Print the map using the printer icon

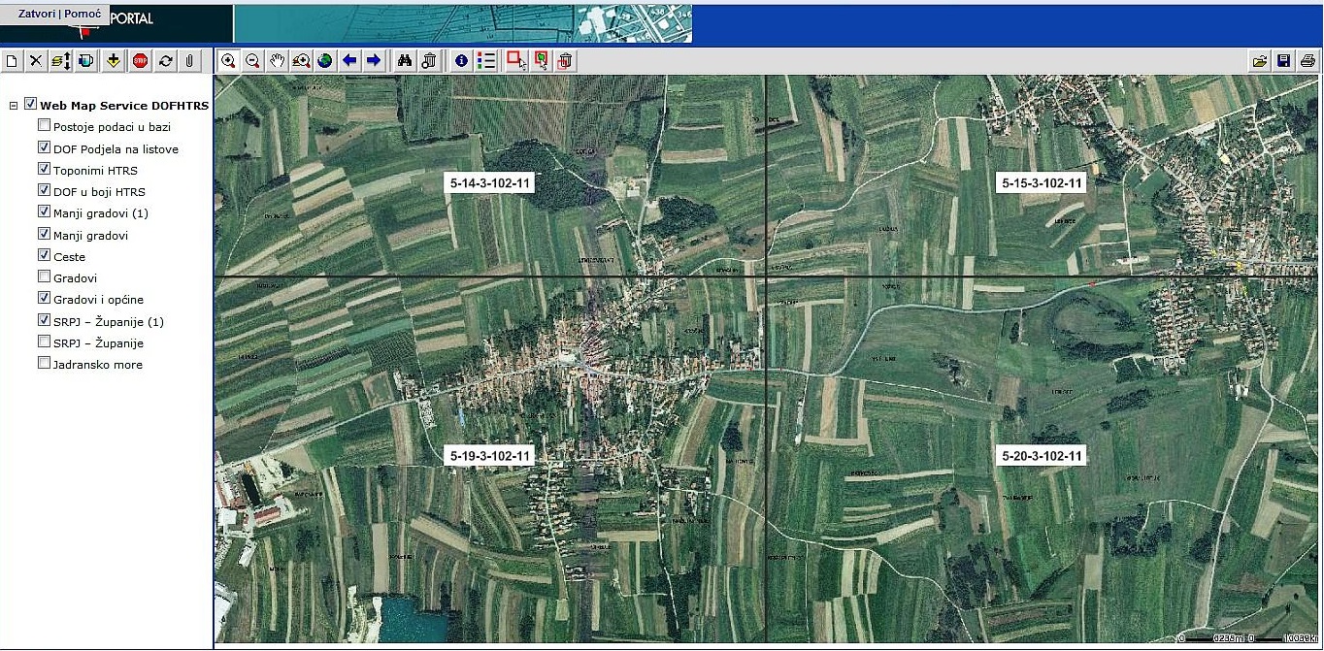[x=1307, y=60]
